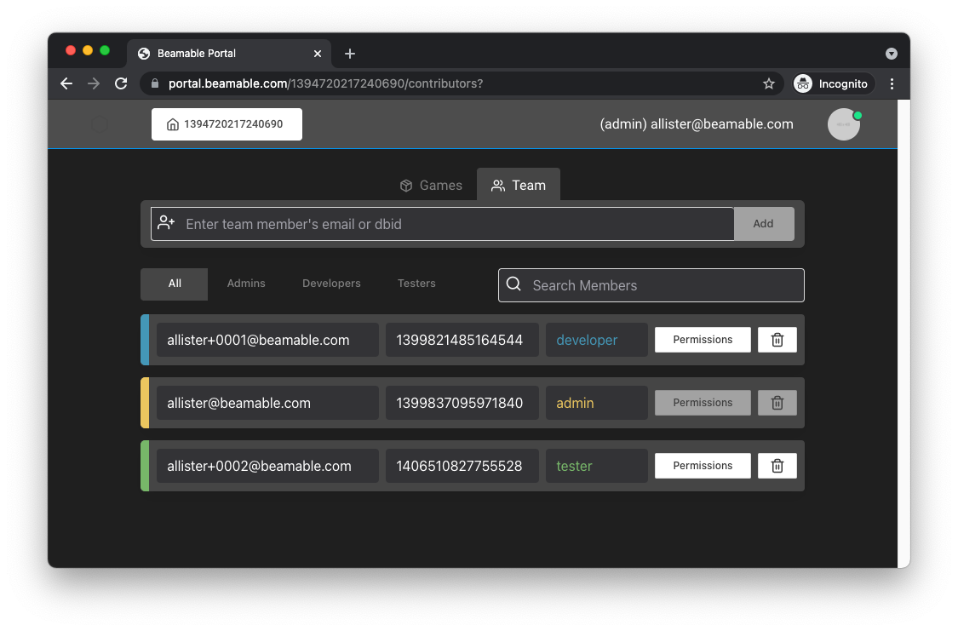
Task: Click the page vertical scrollbar
Action: (904, 334)
